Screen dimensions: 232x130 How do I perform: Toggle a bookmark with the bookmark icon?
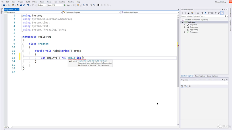[98, 5]
